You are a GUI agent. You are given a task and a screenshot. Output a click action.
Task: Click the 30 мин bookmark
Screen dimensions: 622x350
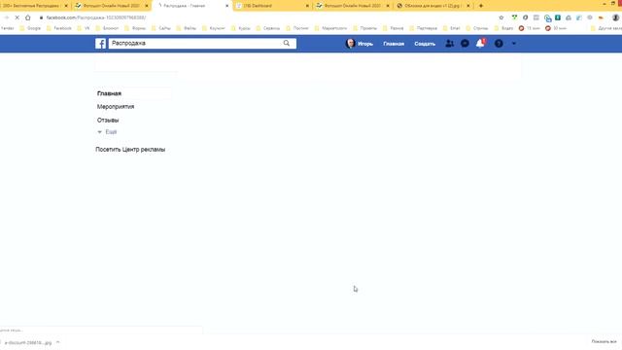coord(556,28)
